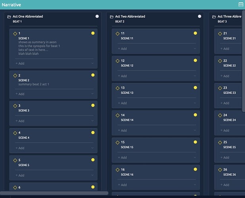Expand the chevron in Scene 1 card
This screenshot has height=198, width=245.
click(x=92, y=63)
